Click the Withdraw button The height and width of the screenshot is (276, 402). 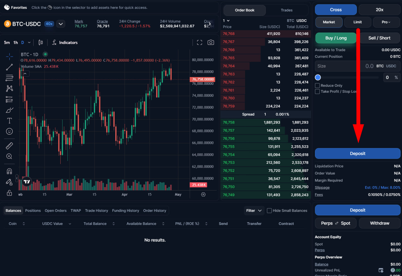380,223
